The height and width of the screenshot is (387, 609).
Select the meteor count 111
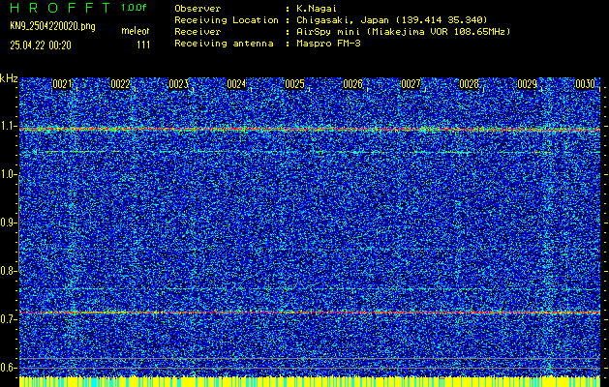point(143,45)
